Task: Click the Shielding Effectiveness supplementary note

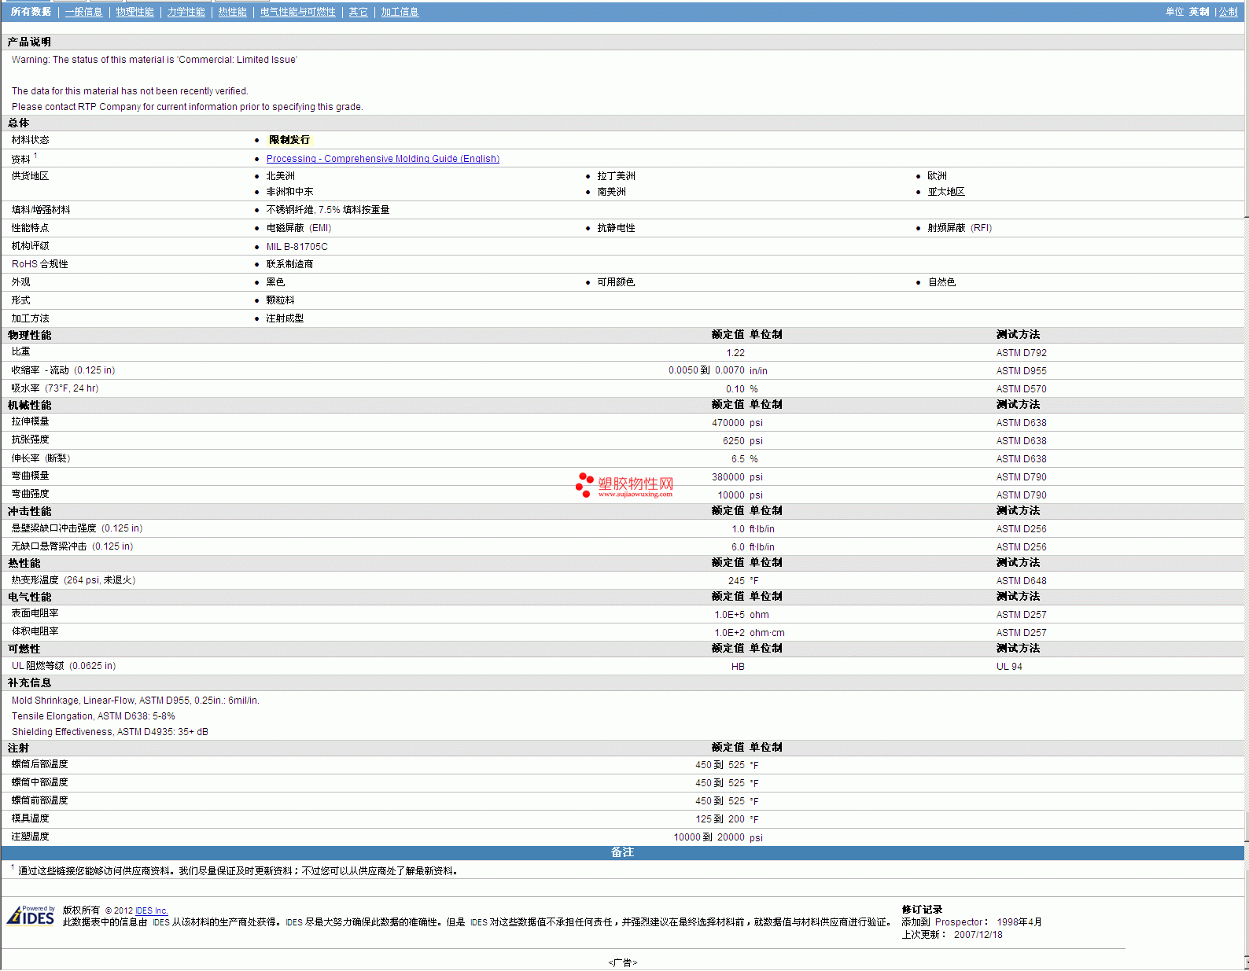Action: 110,732
